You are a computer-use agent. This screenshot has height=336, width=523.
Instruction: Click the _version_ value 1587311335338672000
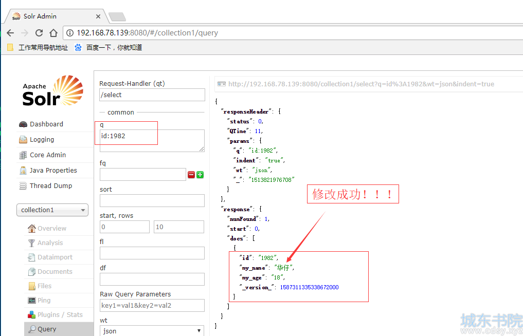tap(309, 287)
